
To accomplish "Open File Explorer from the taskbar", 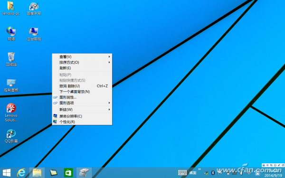I will click(x=37, y=173).
